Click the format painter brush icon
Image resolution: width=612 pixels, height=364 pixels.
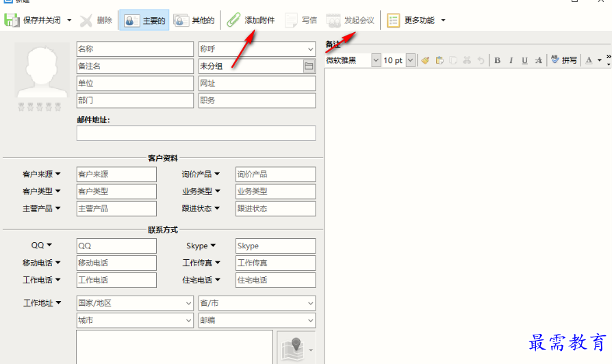[x=425, y=60]
